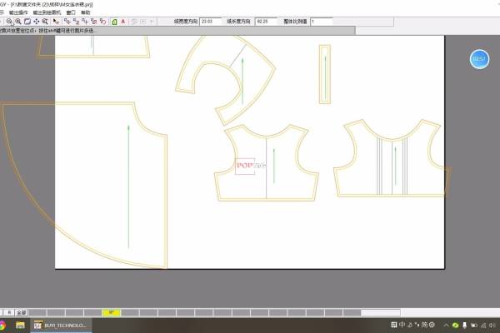Click the 全部 button in bottom bar
The width and height of the screenshot is (500, 333).
click(22, 311)
